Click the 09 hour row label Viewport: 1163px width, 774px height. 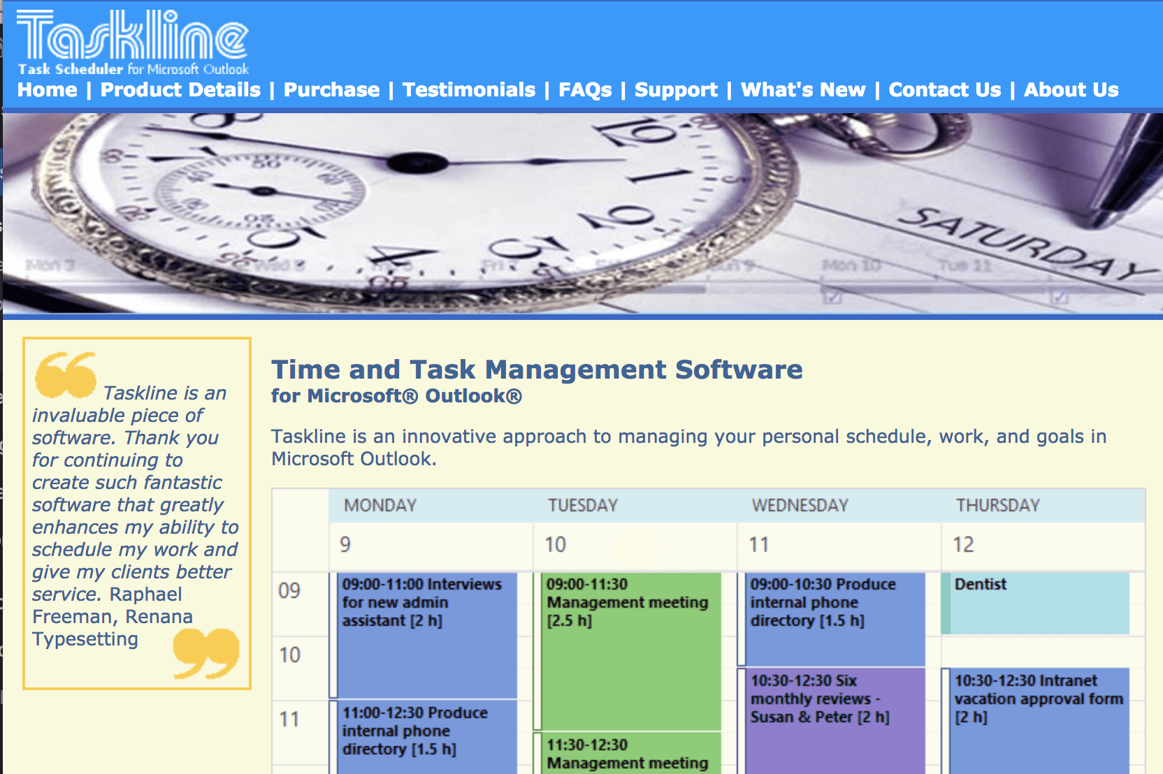pyautogui.click(x=289, y=591)
